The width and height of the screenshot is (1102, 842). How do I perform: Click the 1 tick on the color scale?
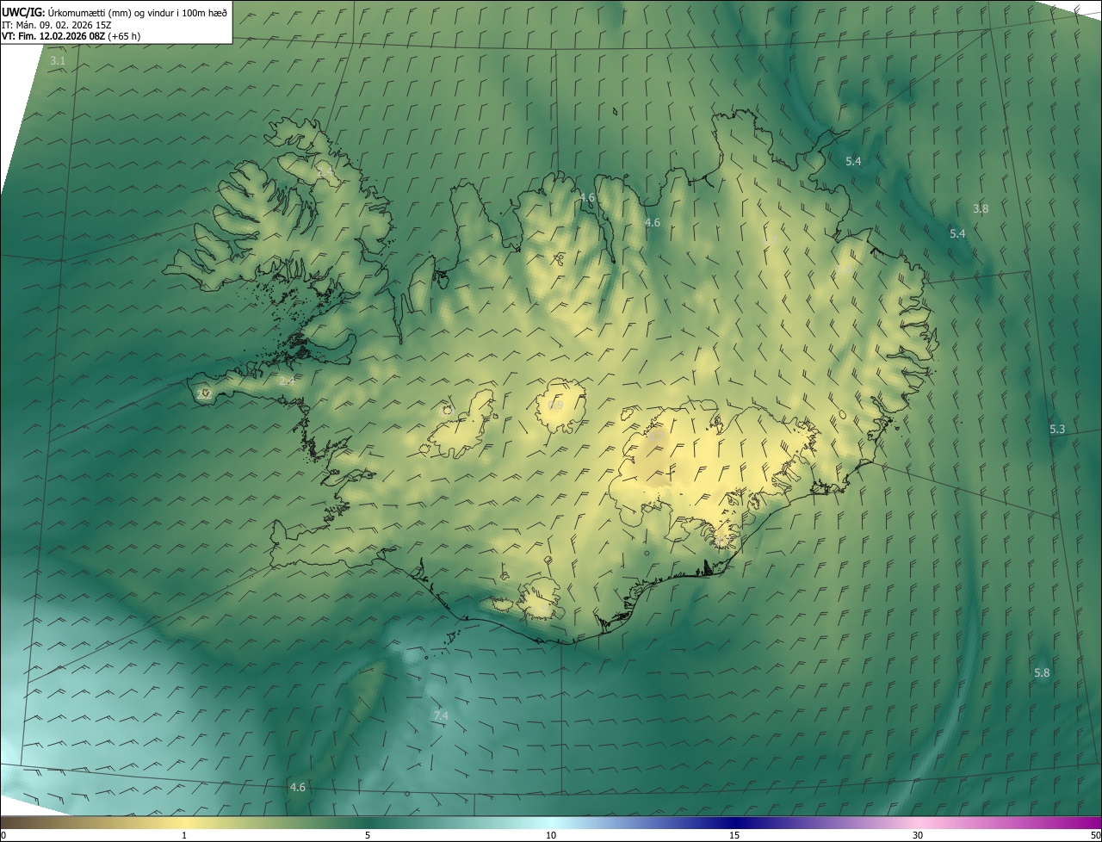tap(184, 835)
